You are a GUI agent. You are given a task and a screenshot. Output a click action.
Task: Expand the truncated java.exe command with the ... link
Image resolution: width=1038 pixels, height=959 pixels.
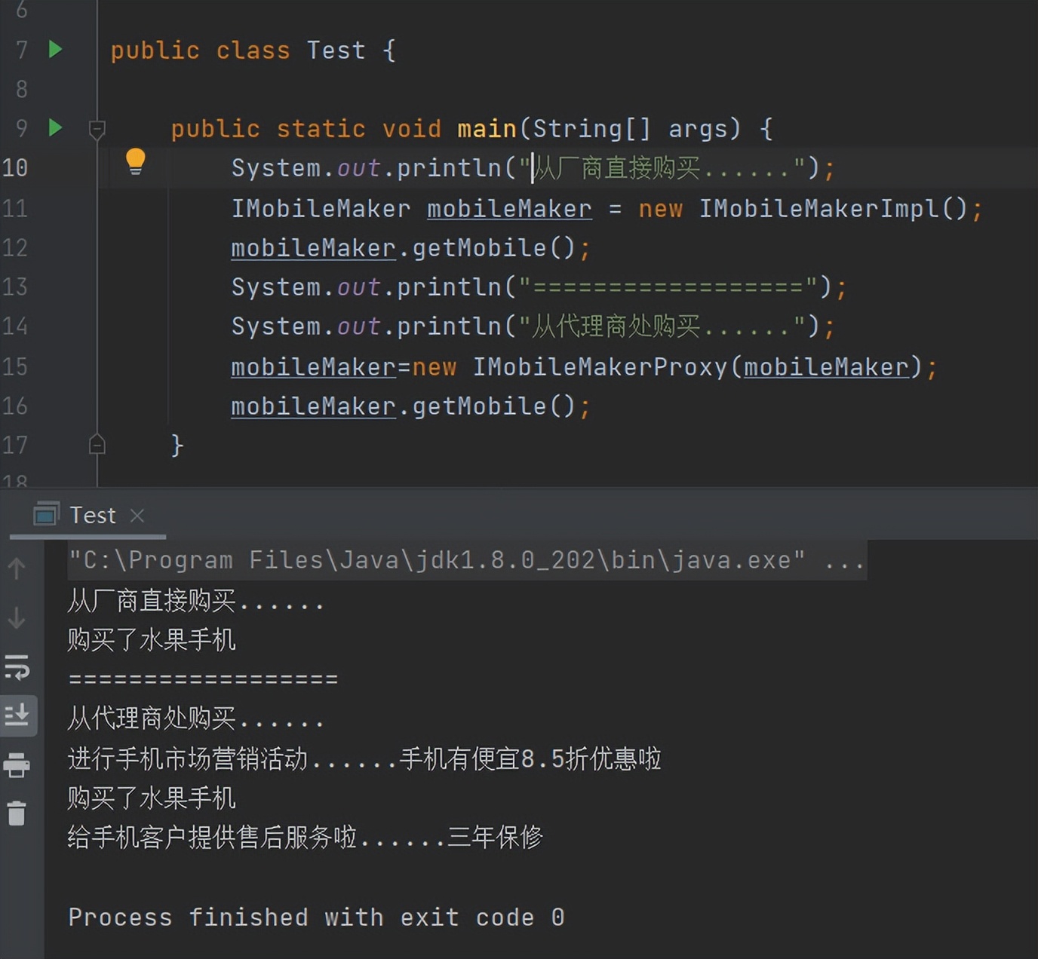tap(846, 559)
